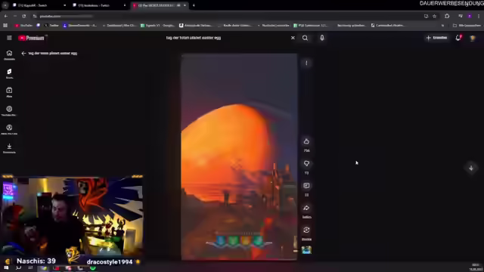Click the browser back arrow
This screenshot has width=484, height=272.
pos(6,16)
